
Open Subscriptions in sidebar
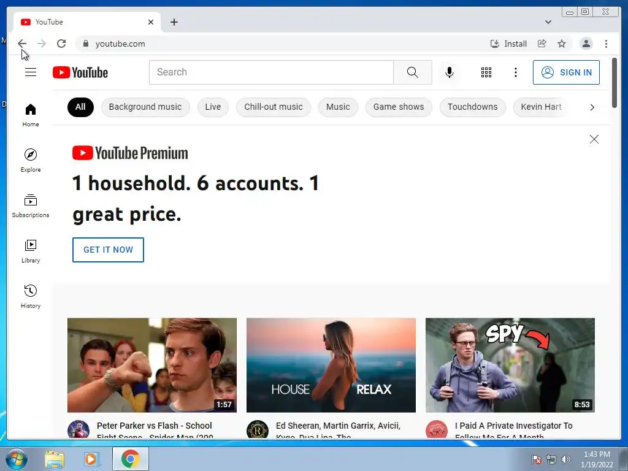[31, 206]
